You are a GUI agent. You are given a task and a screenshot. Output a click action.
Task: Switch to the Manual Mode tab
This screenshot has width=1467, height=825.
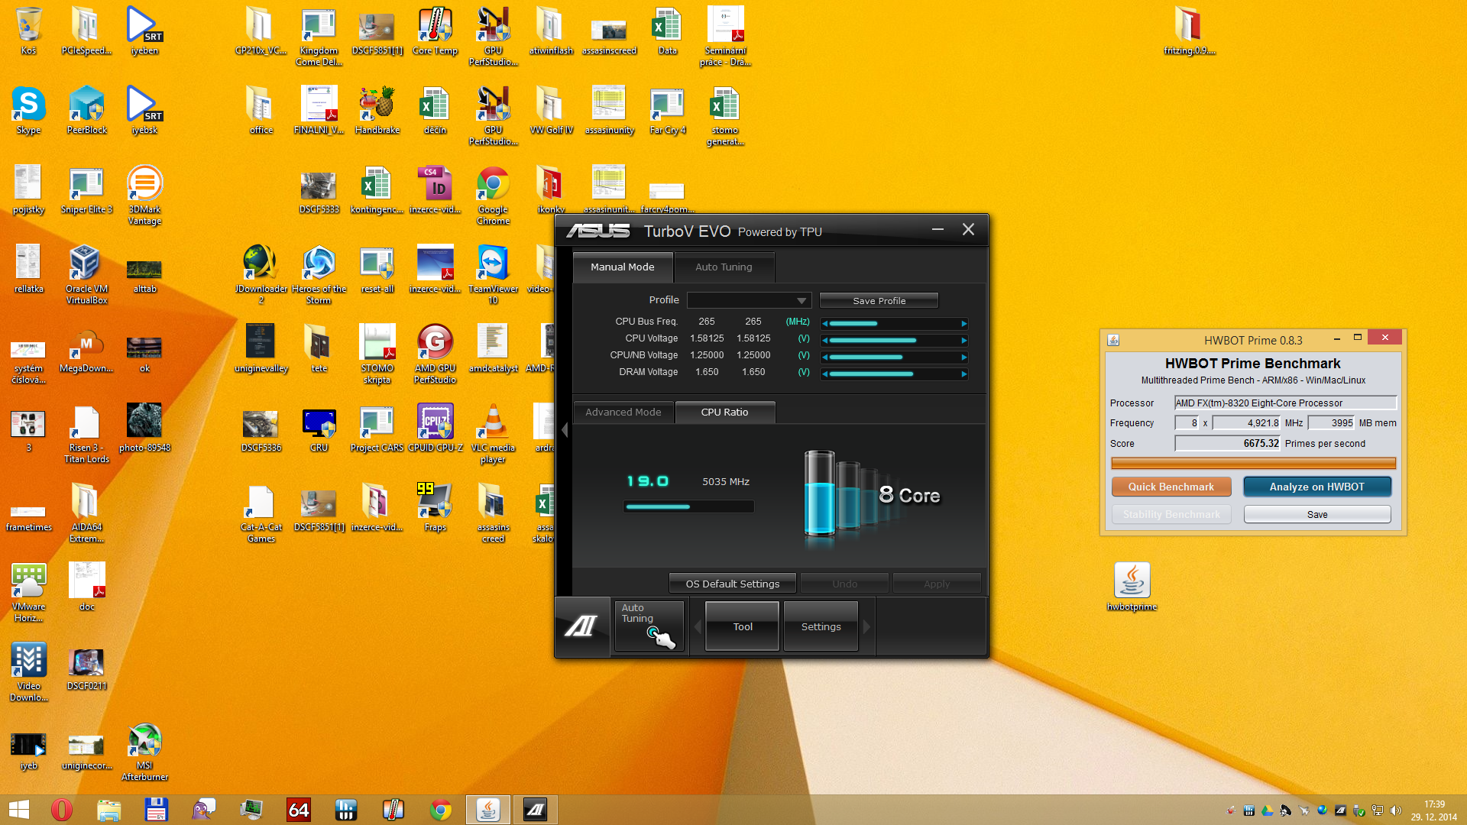point(622,267)
